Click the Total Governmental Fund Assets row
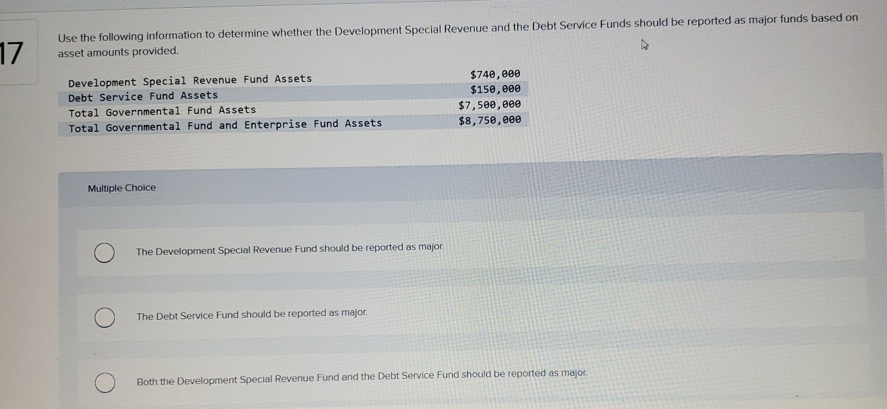Screen dimensions: 887x409 point(162,109)
